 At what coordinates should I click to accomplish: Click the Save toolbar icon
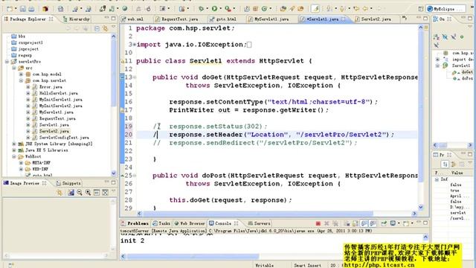[23, 9]
